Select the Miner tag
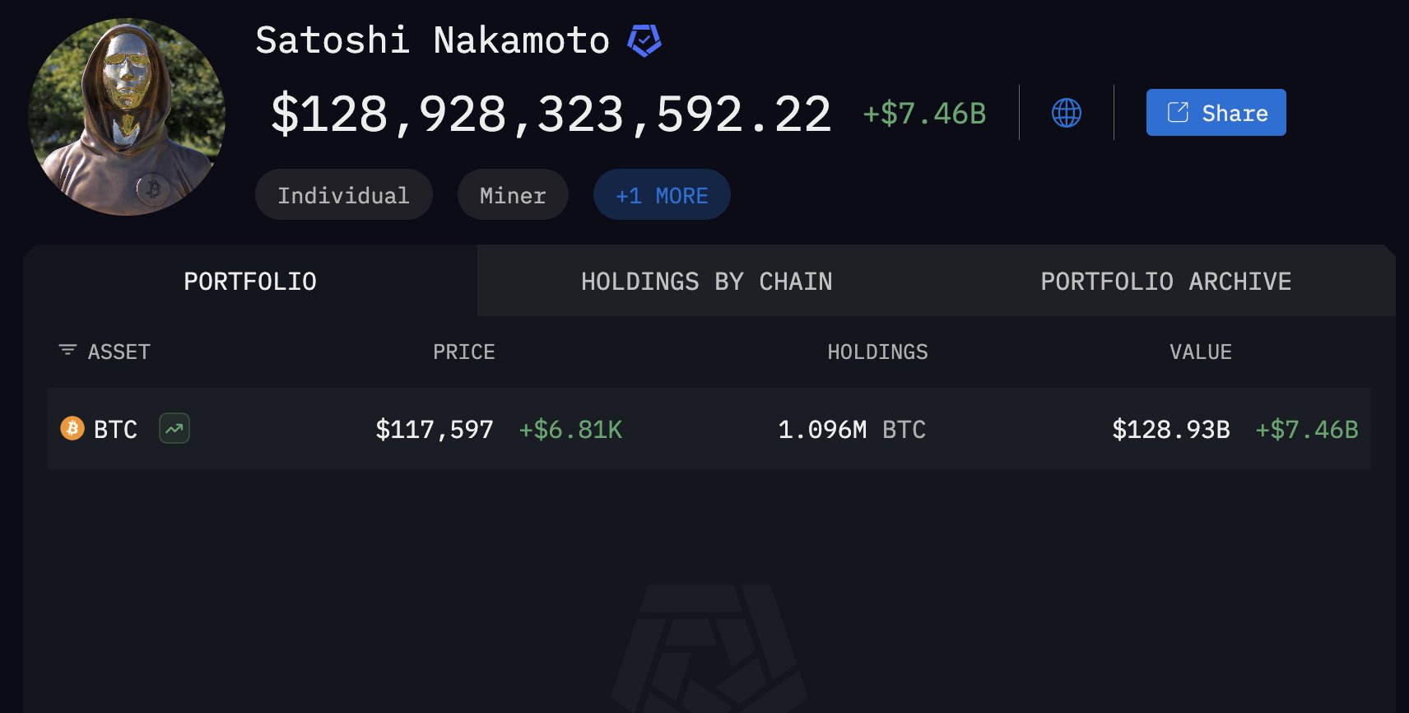 coord(512,194)
